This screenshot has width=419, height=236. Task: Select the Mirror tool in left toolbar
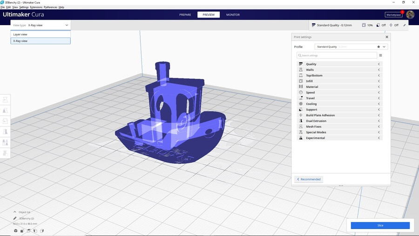pyautogui.click(x=5, y=132)
